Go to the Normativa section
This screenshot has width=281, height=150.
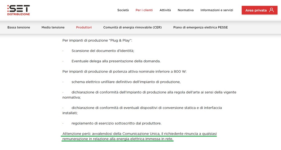pyautogui.click(x=185, y=10)
